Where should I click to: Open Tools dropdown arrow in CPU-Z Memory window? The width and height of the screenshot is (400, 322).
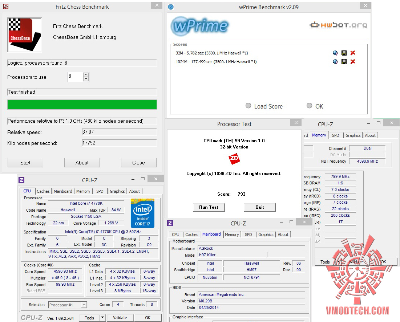coord(338,262)
